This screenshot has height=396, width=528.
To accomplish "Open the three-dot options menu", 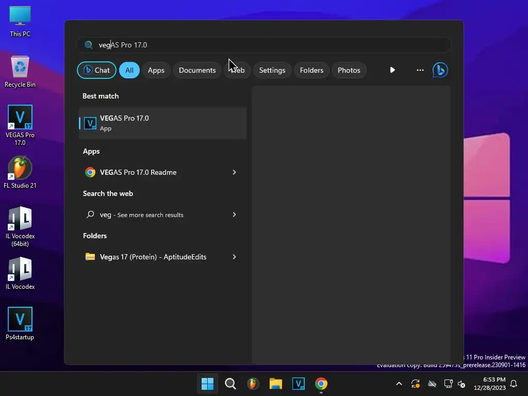I will (x=420, y=70).
